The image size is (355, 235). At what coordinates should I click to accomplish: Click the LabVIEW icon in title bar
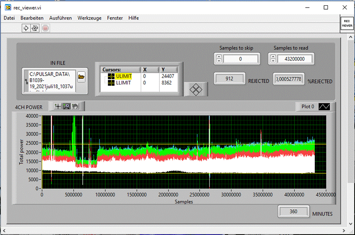pyautogui.click(x=8, y=8)
